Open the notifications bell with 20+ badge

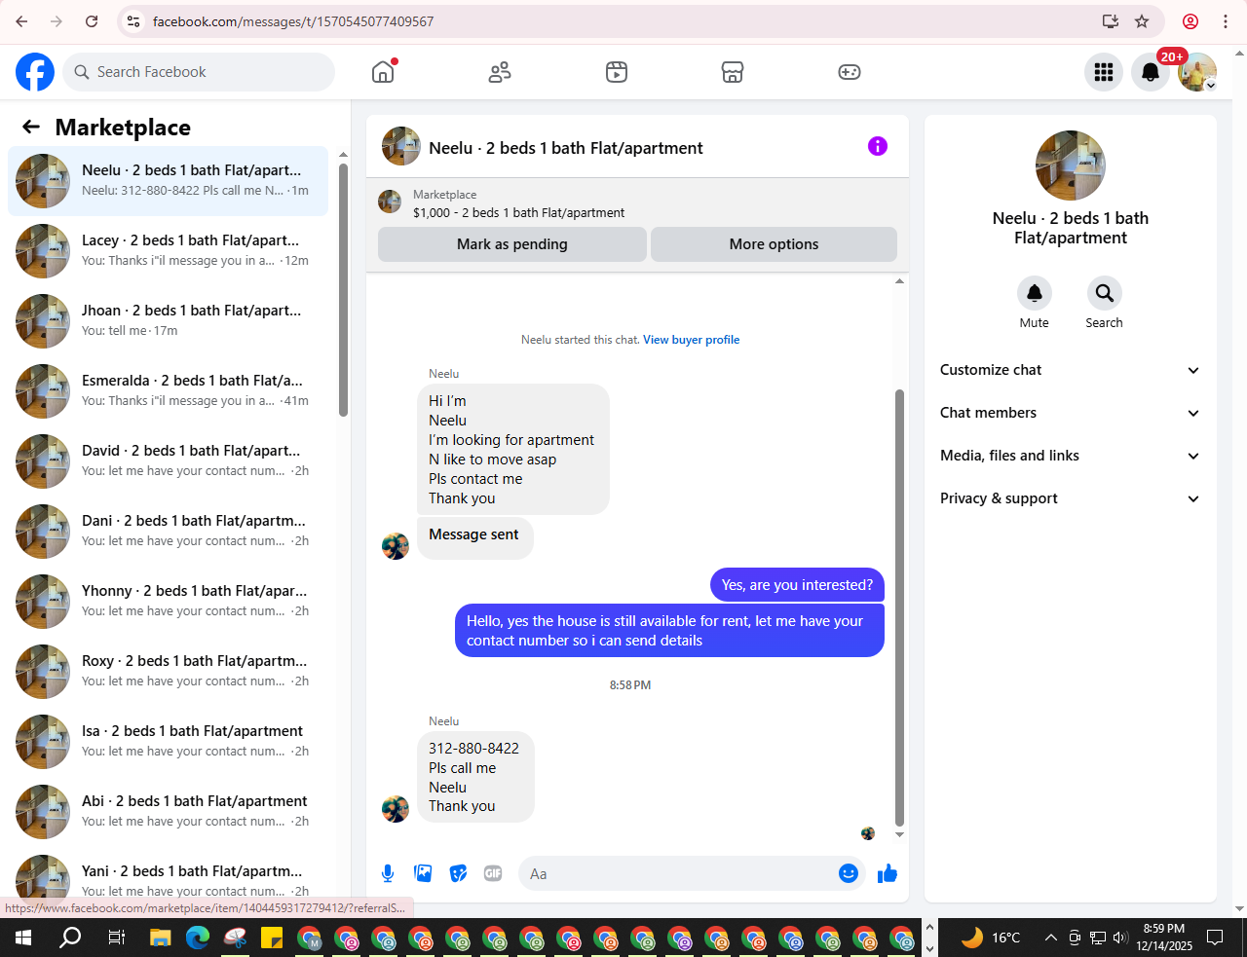tap(1151, 72)
